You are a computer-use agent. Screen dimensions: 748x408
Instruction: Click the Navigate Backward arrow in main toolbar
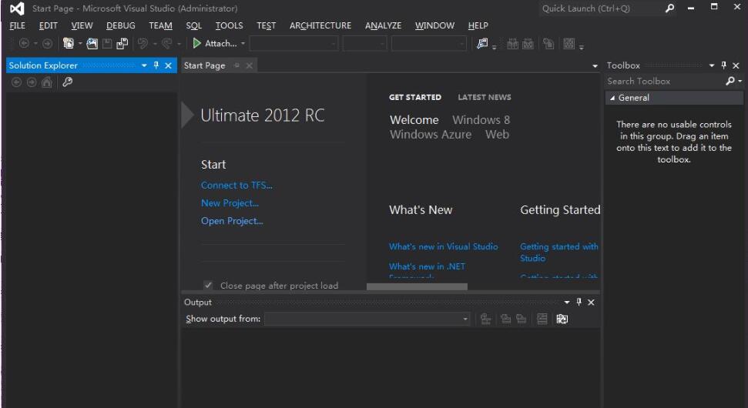click(24, 44)
